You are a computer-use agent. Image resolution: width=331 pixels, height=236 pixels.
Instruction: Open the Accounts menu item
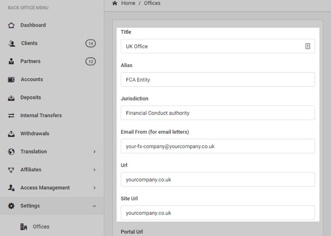(x=32, y=79)
